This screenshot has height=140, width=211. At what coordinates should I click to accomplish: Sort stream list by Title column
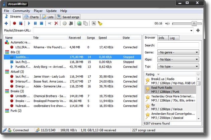[x=50, y=38]
